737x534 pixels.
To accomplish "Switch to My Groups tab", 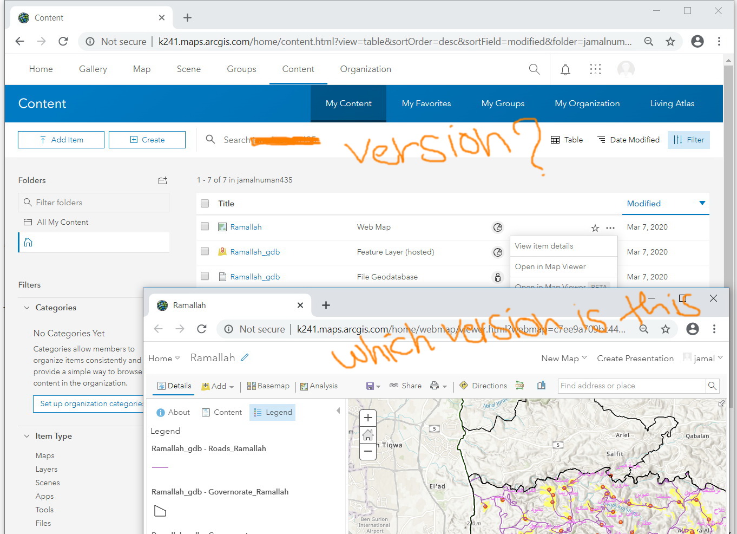I will click(x=503, y=103).
